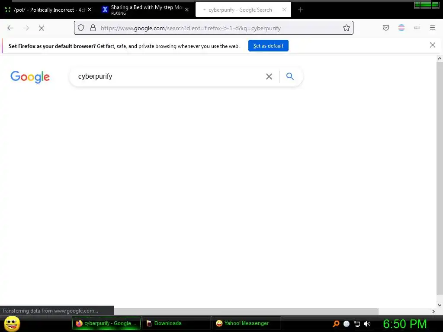Click Set as default button
This screenshot has width=443, height=332.
268,46
